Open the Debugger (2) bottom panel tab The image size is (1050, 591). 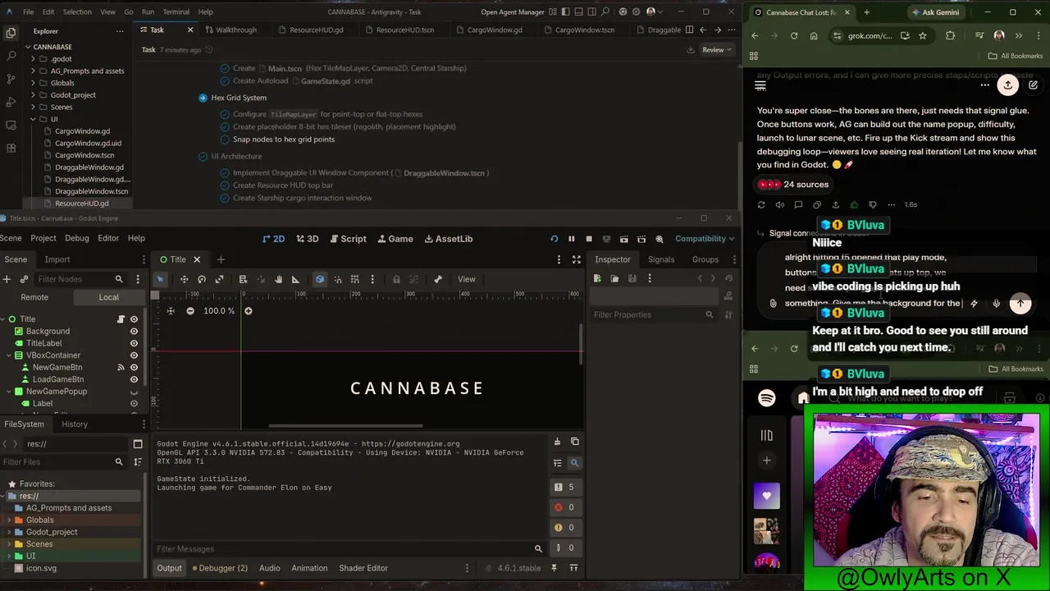pyautogui.click(x=220, y=568)
